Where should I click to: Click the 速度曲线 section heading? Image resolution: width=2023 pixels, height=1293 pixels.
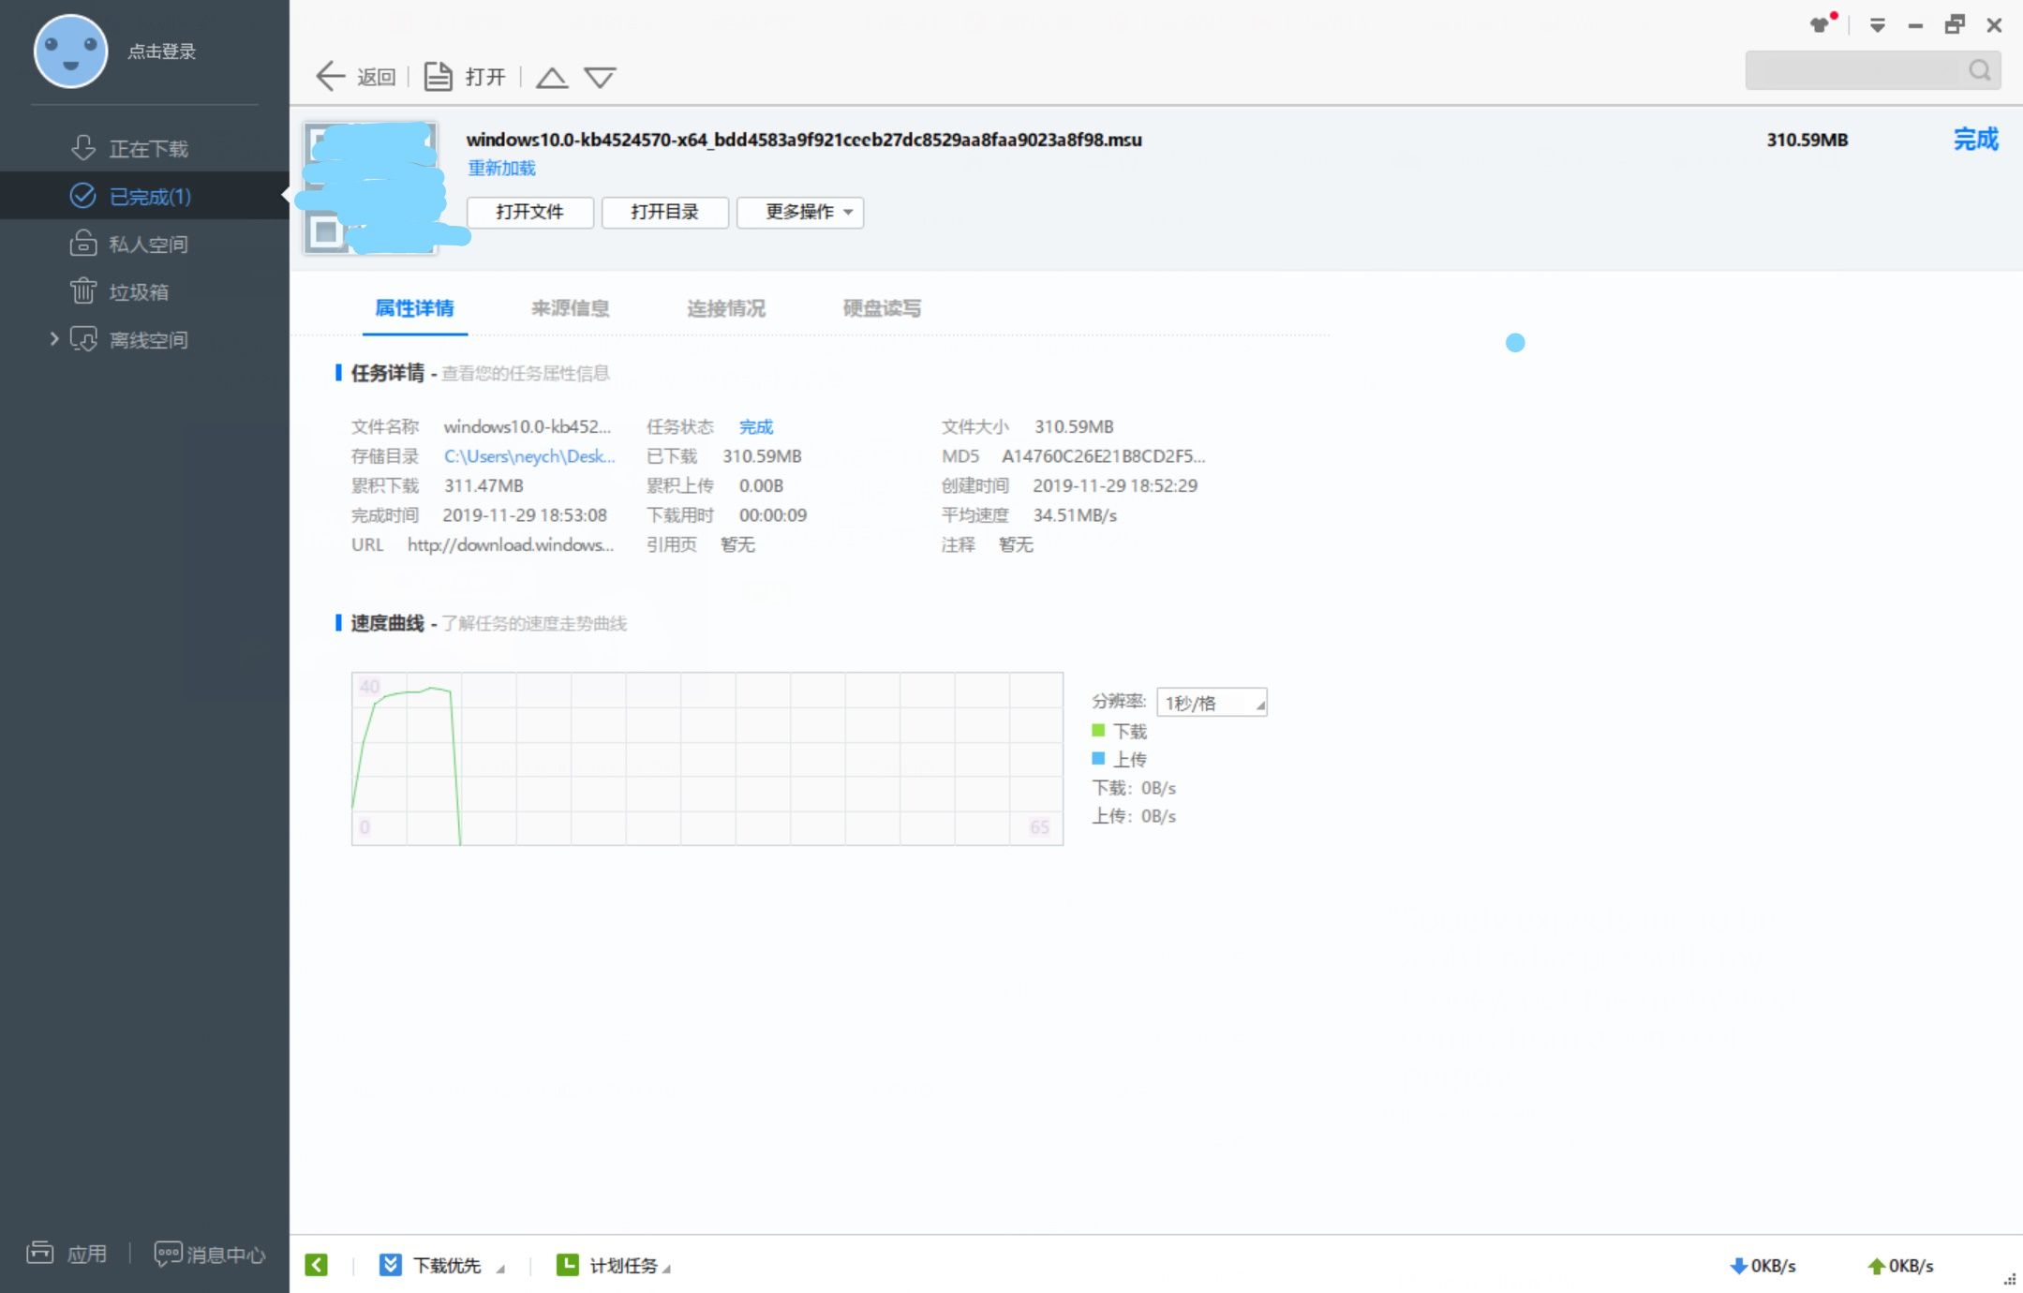387,623
